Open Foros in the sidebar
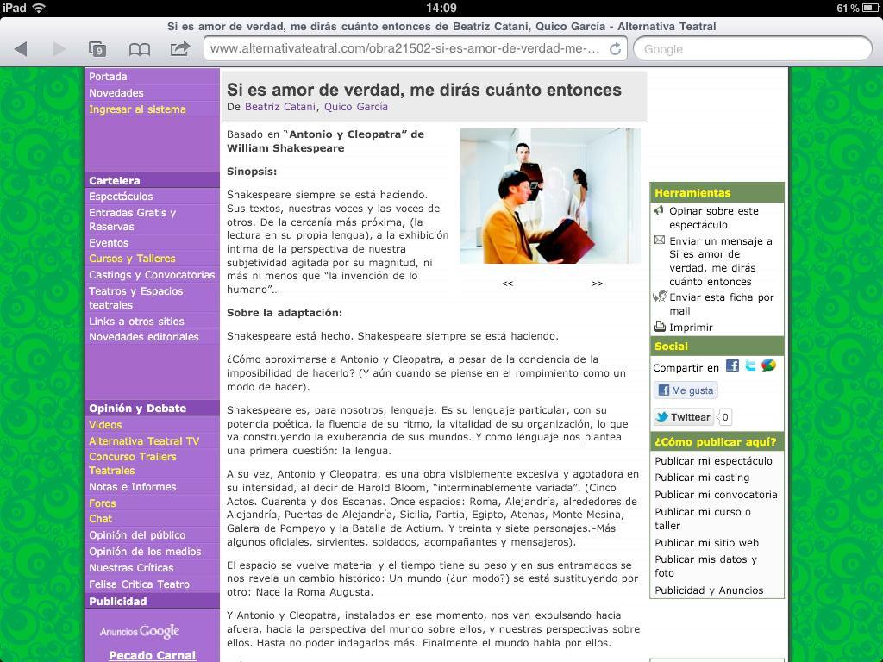The width and height of the screenshot is (883, 662). click(103, 503)
